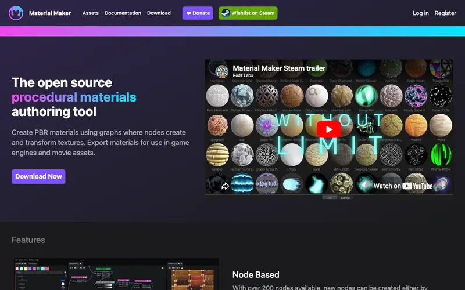Screen dimensions: 465x290
Task: Open the Log in page
Action: (x=420, y=13)
